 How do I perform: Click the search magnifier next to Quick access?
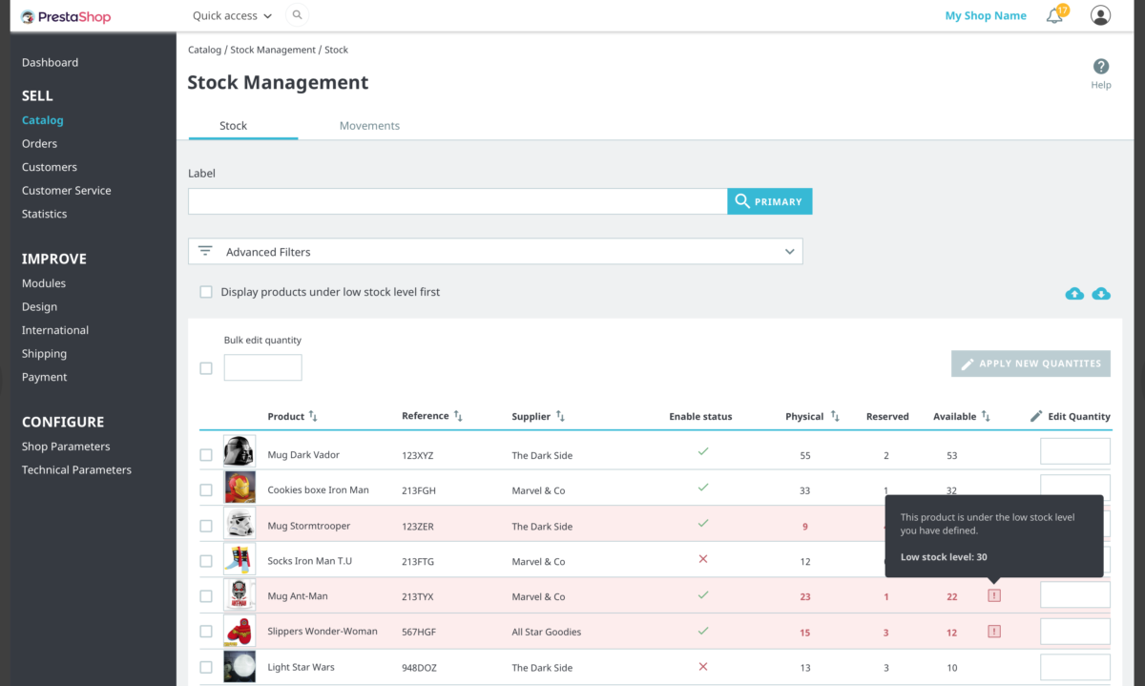[x=297, y=15]
